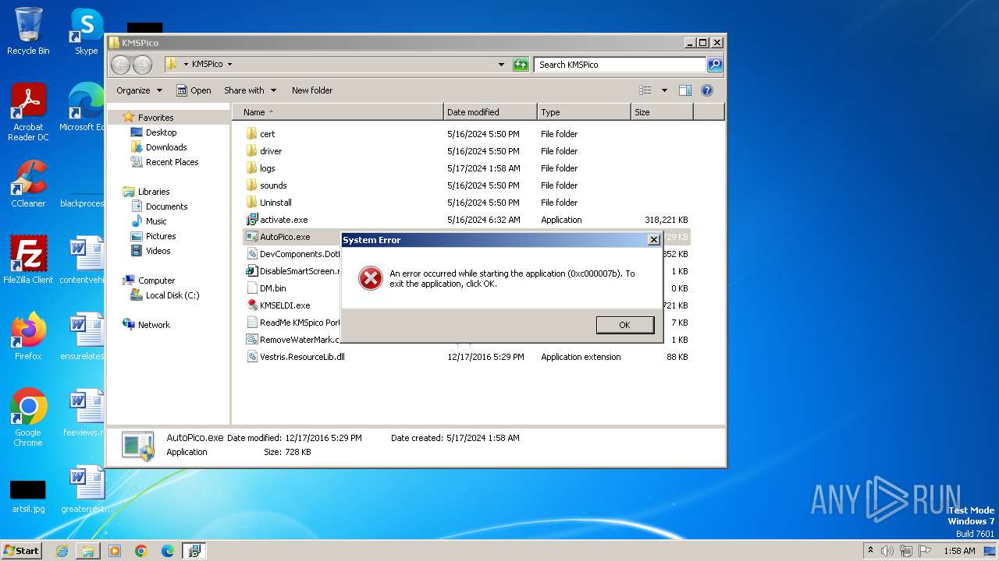This screenshot has width=999, height=561.
Task: Open Acrobat Reader DC desktop icon
Action: point(28,112)
